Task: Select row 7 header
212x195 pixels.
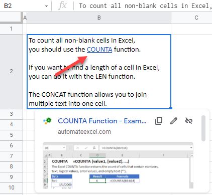Action: 11,156
